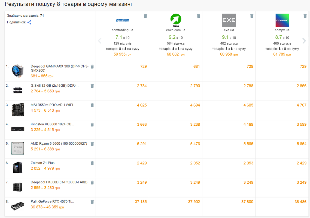
Task: Click enko price 3 238 for Kingston KC3000
Action: 195,125
